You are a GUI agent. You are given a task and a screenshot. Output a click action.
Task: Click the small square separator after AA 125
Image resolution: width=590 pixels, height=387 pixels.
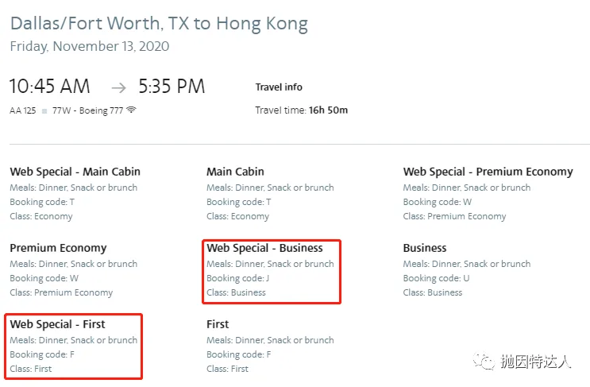coord(44,111)
